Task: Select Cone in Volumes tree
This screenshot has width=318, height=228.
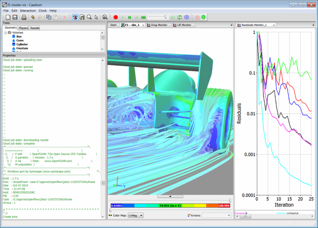Action: click(20, 40)
